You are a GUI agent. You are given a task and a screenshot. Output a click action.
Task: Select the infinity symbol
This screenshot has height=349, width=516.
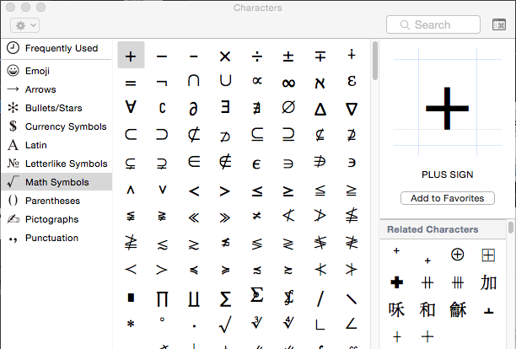pos(288,83)
